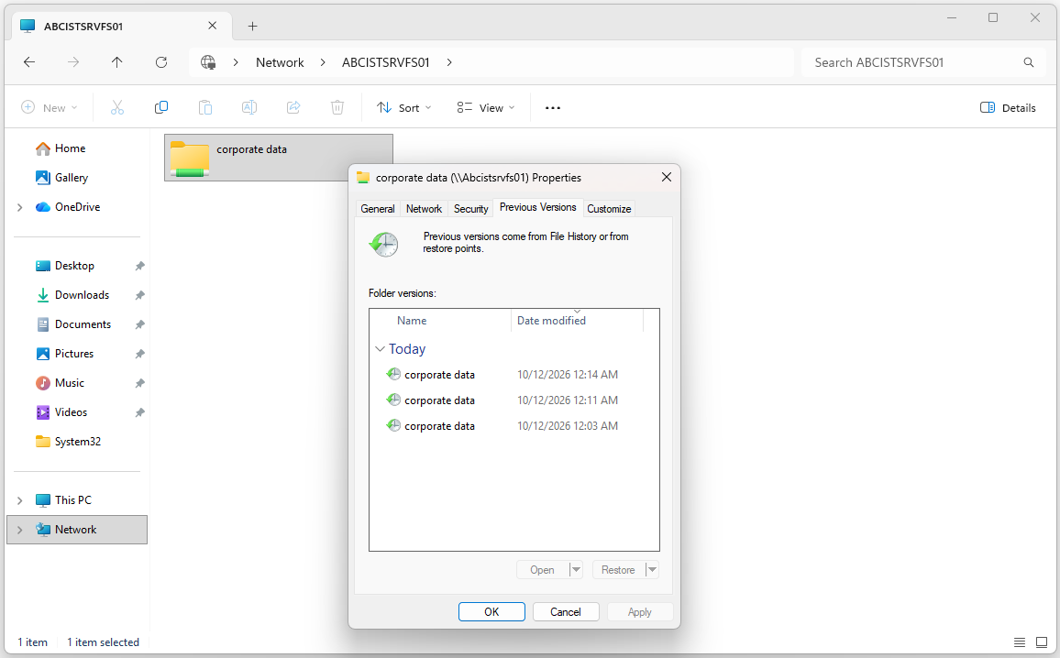
Task: Open Home in the navigation pane
Action: pyautogui.click(x=70, y=148)
